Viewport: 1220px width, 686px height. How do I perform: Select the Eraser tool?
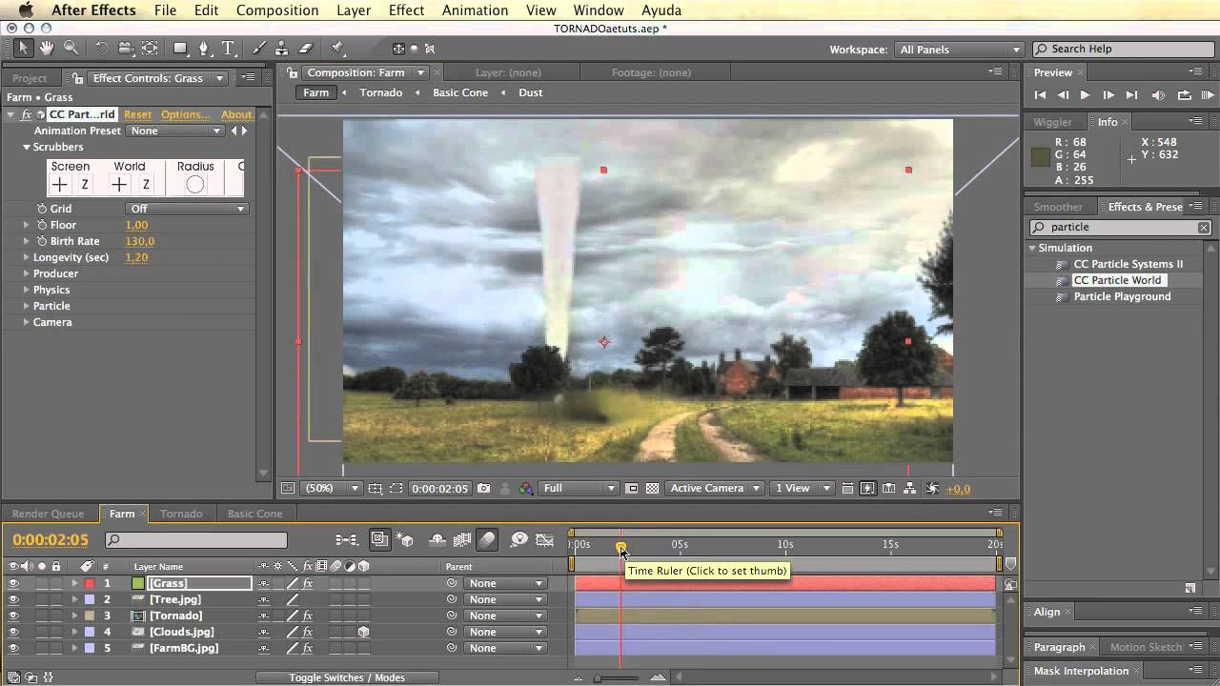coord(306,48)
